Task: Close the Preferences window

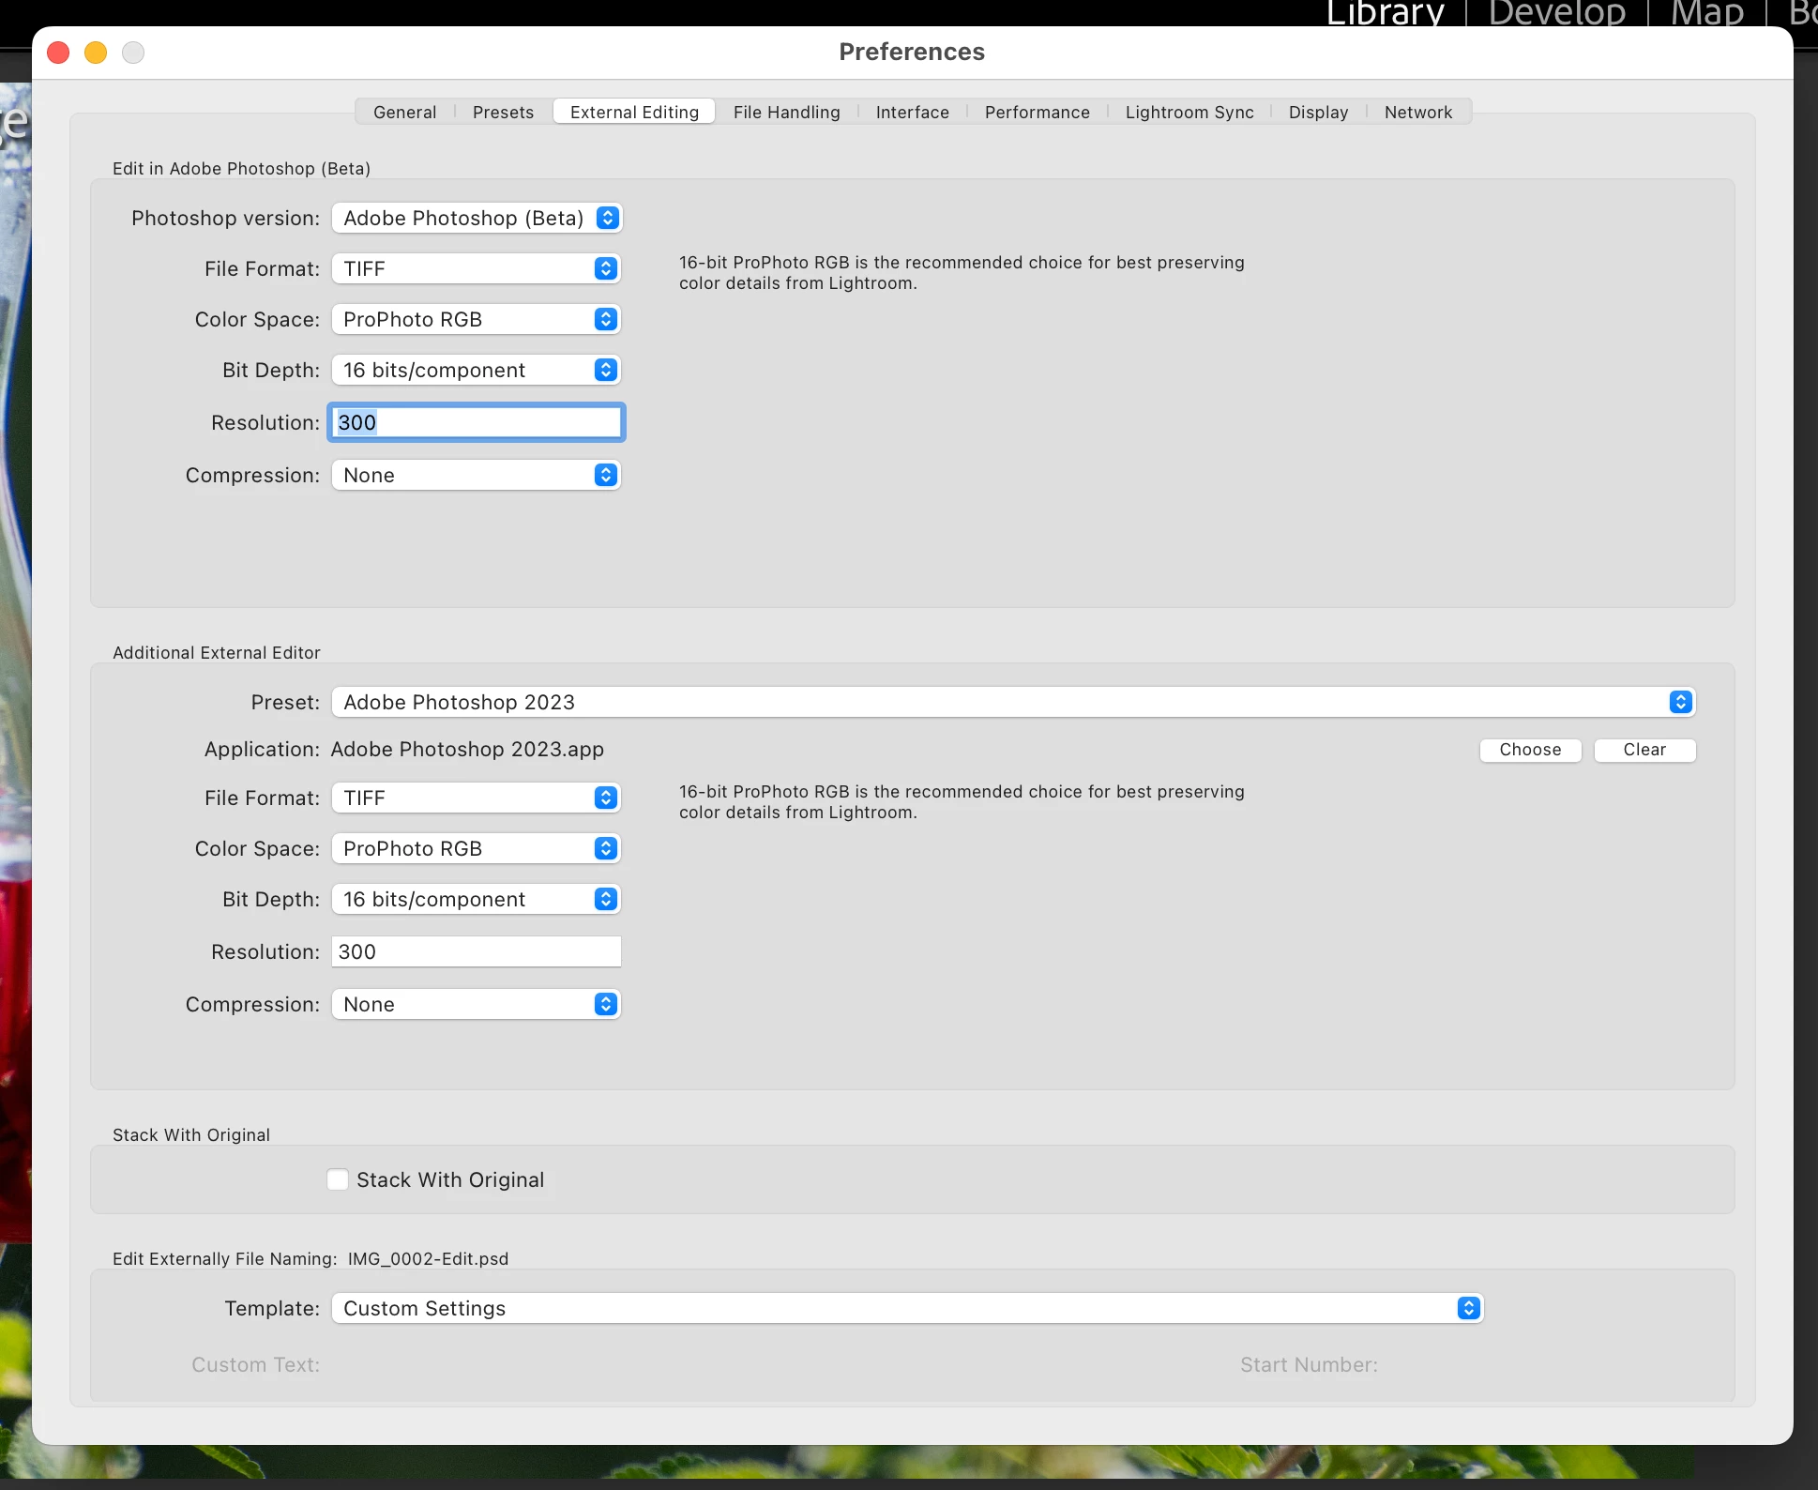Action: coord(58,53)
